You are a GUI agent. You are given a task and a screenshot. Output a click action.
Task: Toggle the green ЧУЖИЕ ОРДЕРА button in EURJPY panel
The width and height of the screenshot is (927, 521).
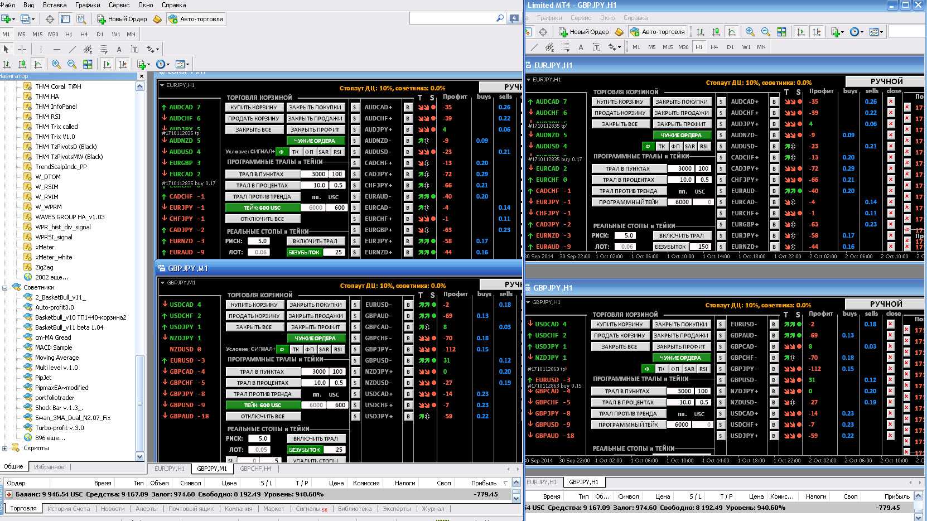(x=315, y=141)
